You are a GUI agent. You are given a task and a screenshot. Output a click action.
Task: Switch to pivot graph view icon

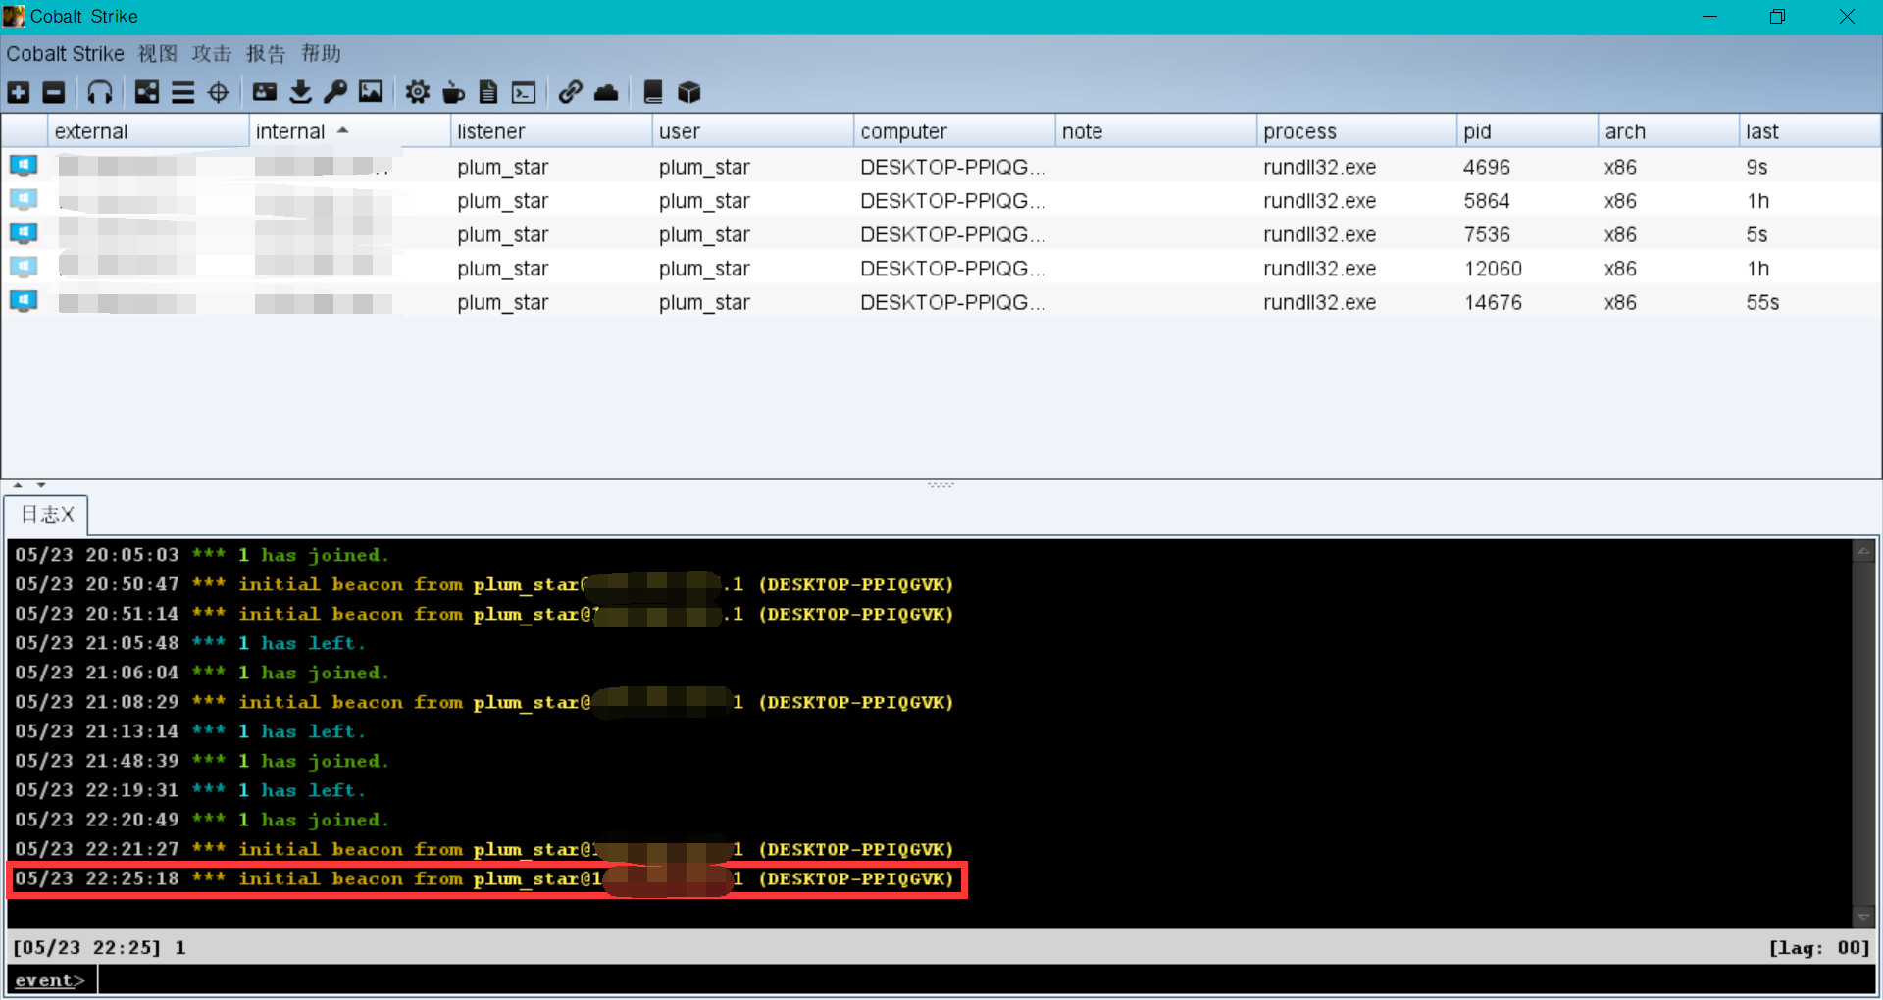(x=147, y=92)
